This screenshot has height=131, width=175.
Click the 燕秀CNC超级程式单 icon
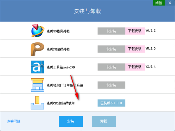[x=37, y=103]
